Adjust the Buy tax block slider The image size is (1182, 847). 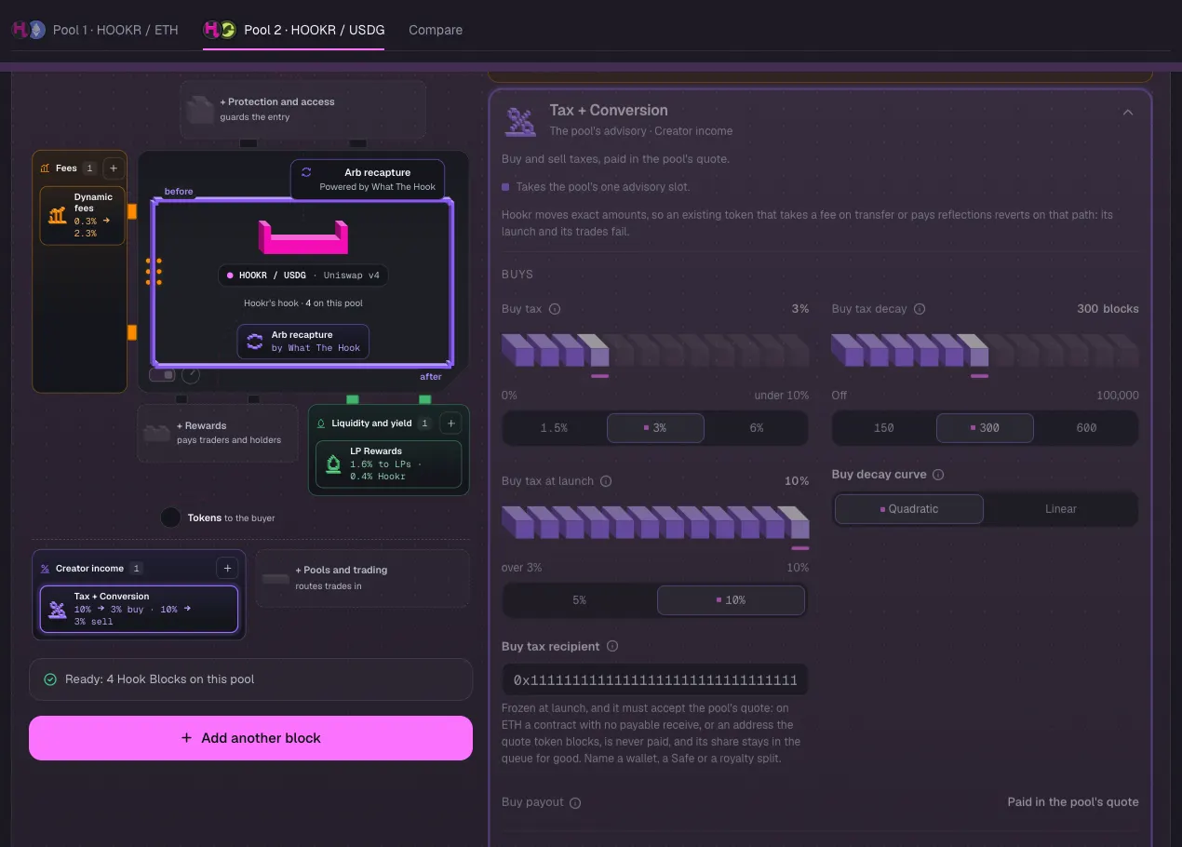[x=655, y=351]
